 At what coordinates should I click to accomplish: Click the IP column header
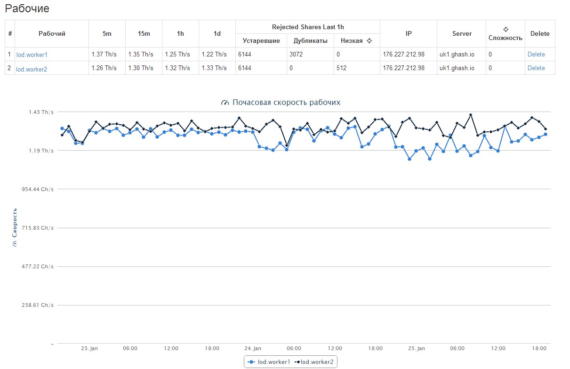tap(409, 34)
